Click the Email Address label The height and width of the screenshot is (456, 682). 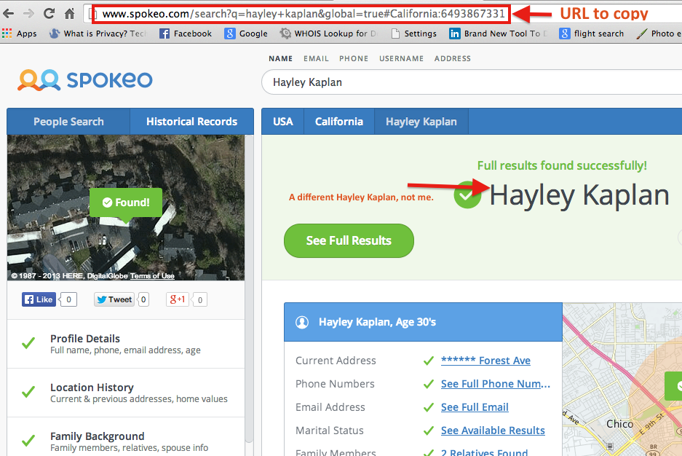tap(330, 407)
